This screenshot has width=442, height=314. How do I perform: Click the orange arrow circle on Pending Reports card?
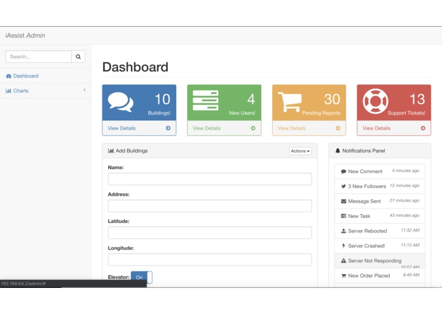(x=338, y=128)
